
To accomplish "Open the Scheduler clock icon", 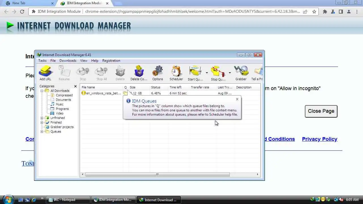I will [176, 73].
